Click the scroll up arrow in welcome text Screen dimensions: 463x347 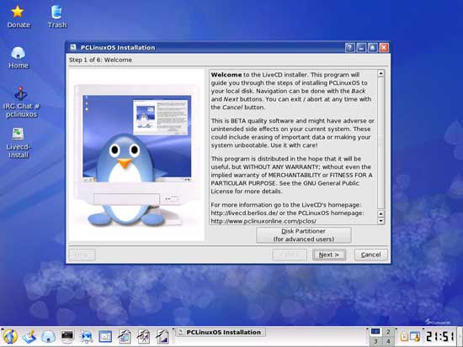pos(381,73)
